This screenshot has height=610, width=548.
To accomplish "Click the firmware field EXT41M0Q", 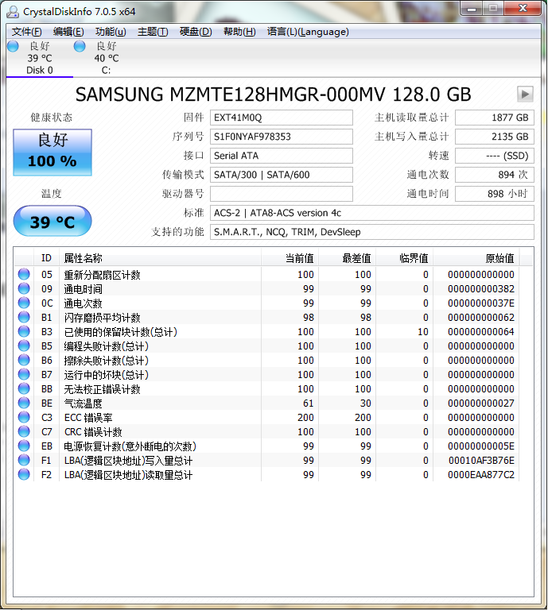I will 282,118.
